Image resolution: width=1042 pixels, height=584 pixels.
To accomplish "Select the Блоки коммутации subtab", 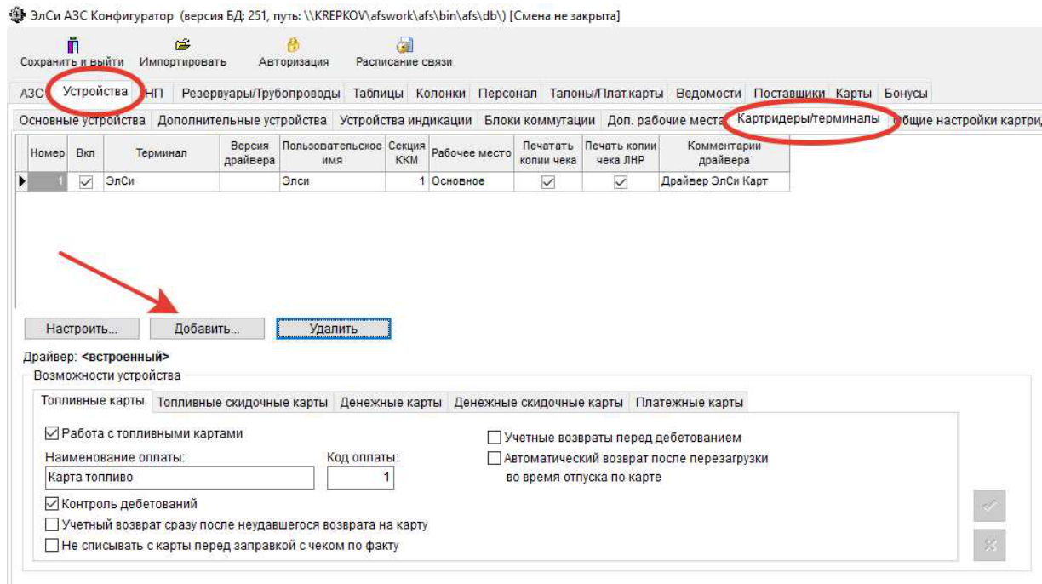I will pyautogui.click(x=540, y=121).
